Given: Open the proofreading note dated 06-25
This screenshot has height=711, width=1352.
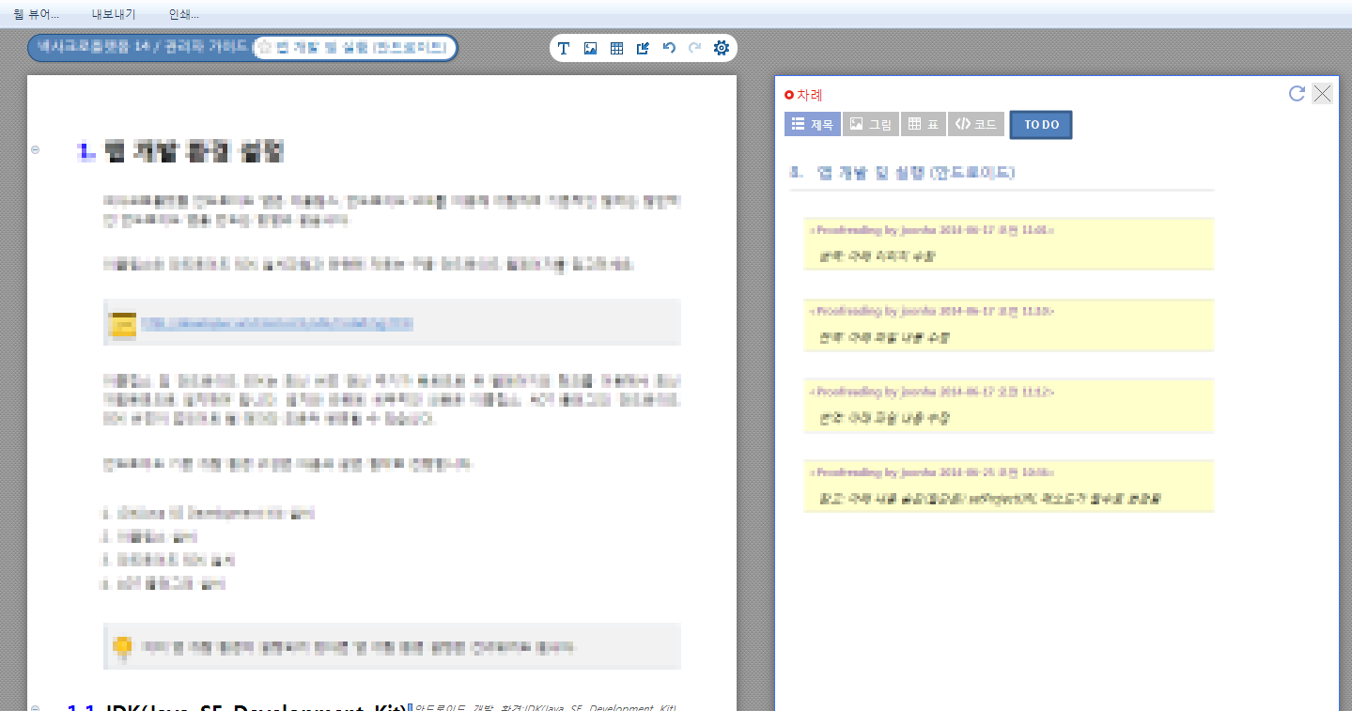Looking at the screenshot, I should [1009, 486].
